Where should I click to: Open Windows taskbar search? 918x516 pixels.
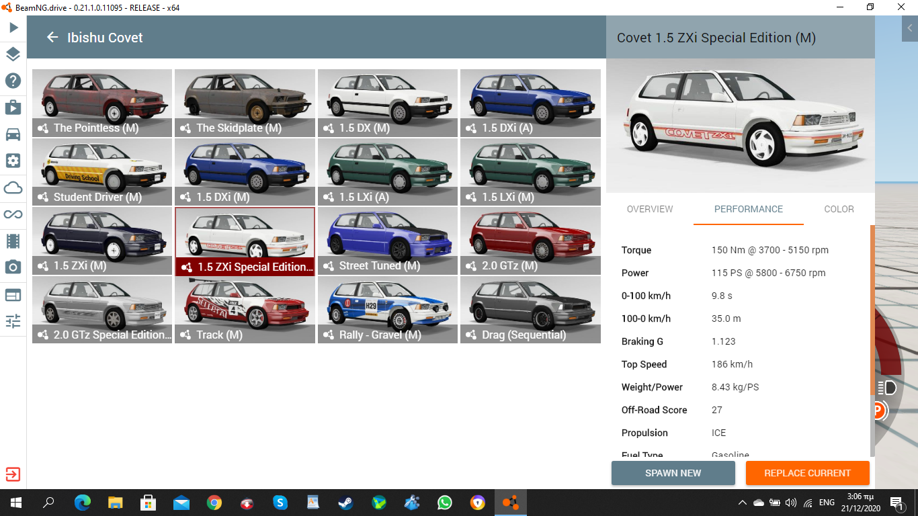click(48, 503)
